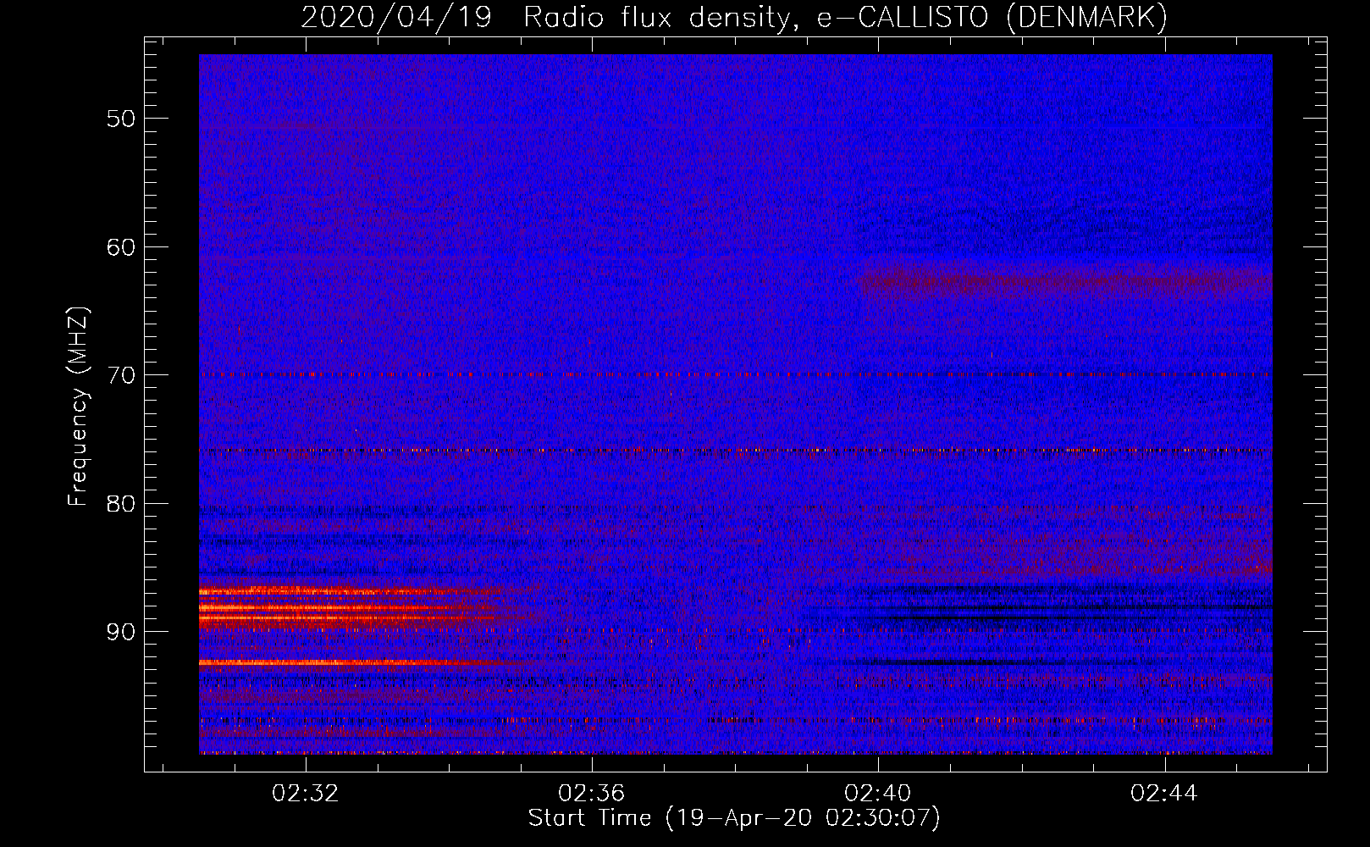The height and width of the screenshot is (847, 1370).
Task: Click the 'Start Time (19-Apr-20 02:30:07)' label
Action: [734, 818]
